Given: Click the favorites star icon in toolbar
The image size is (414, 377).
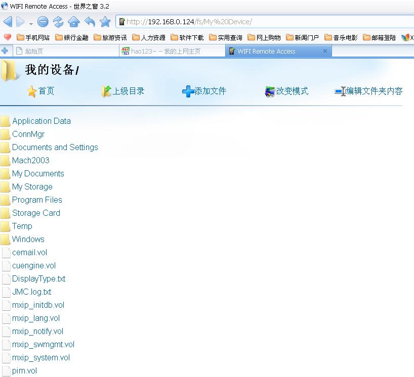Looking at the screenshot, I should (105, 22).
